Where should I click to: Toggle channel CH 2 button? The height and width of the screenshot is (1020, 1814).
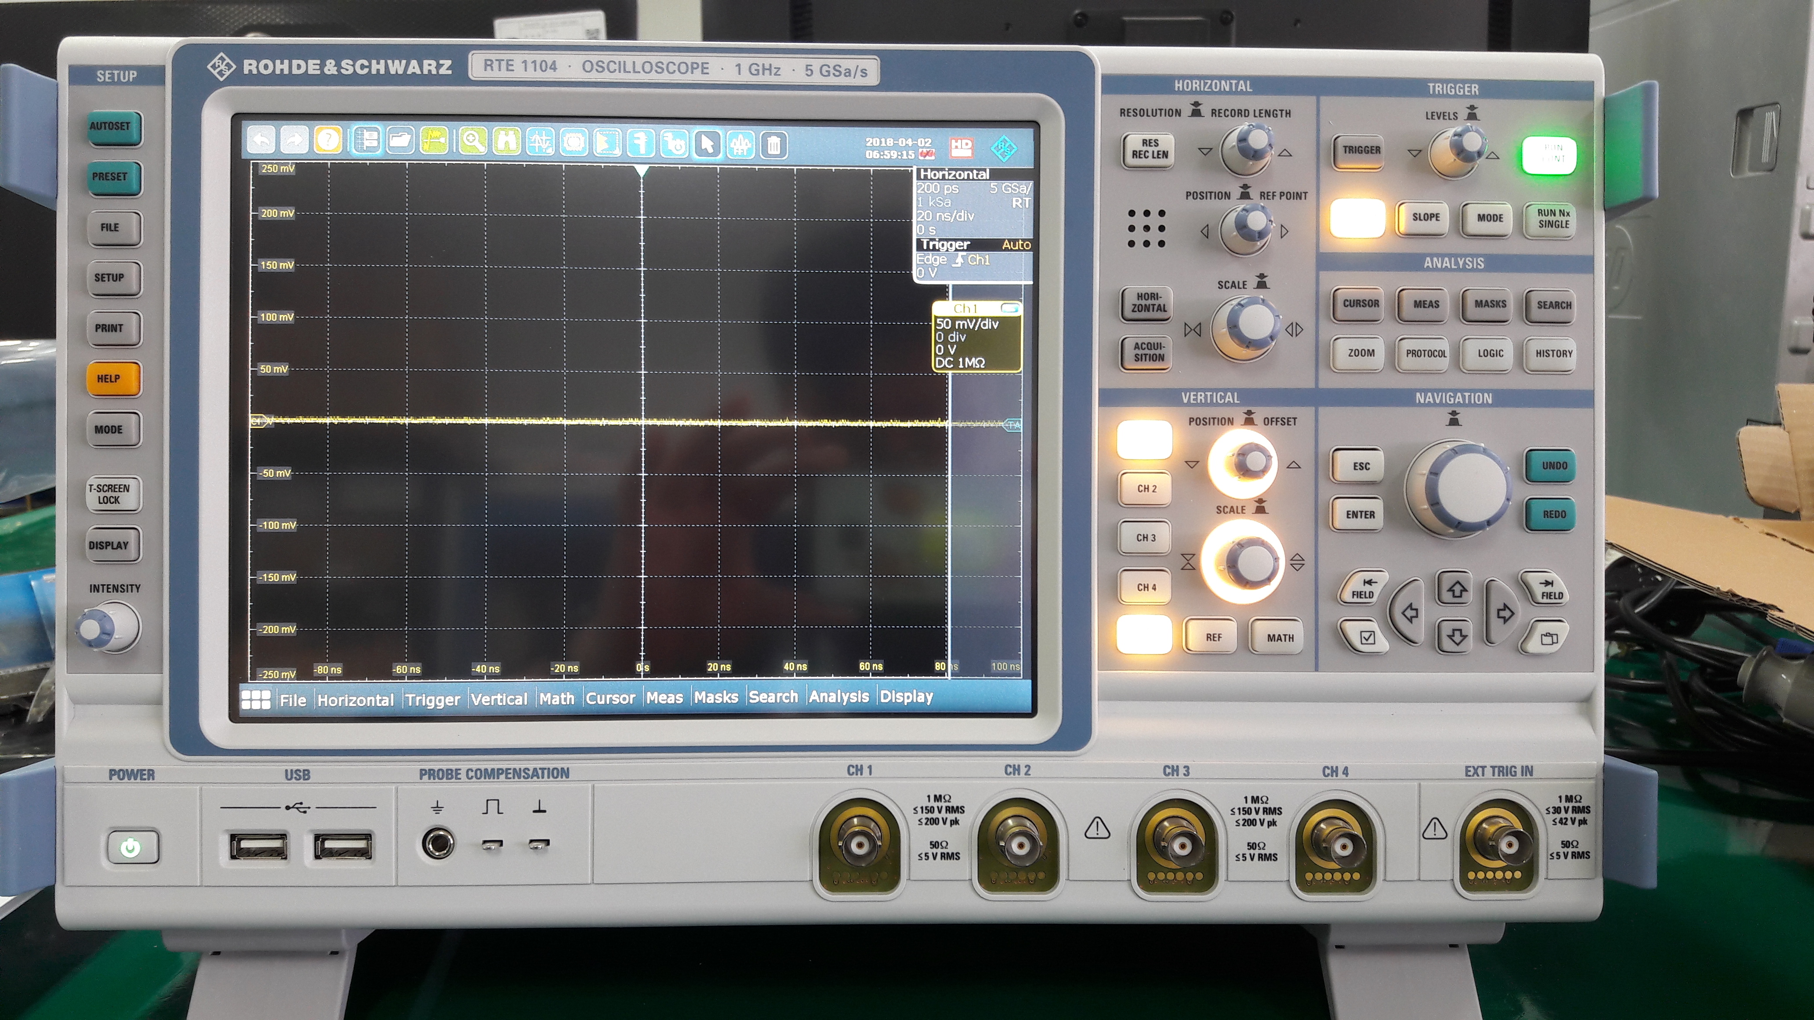tap(1145, 488)
